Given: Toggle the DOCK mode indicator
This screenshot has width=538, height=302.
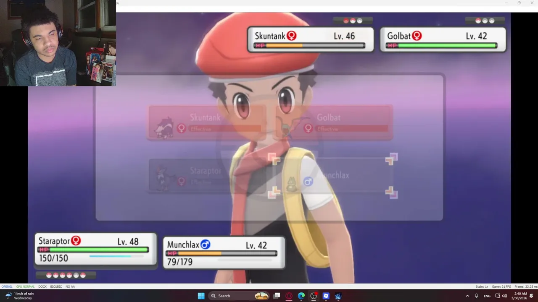Looking at the screenshot, I should coord(42,286).
